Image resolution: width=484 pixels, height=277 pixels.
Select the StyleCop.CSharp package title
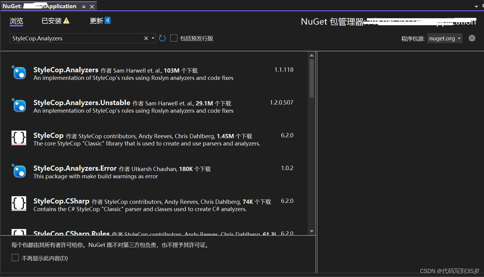(61, 201)
